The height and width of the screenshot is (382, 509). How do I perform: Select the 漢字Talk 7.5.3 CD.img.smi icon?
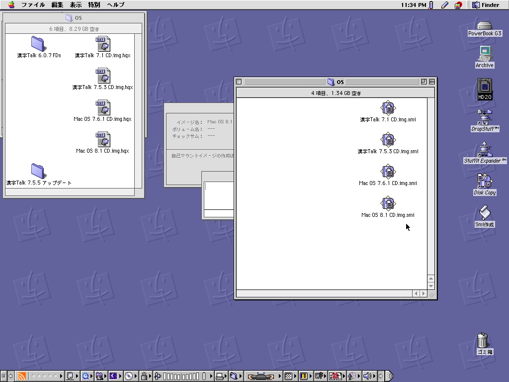[x=388, y=140]
